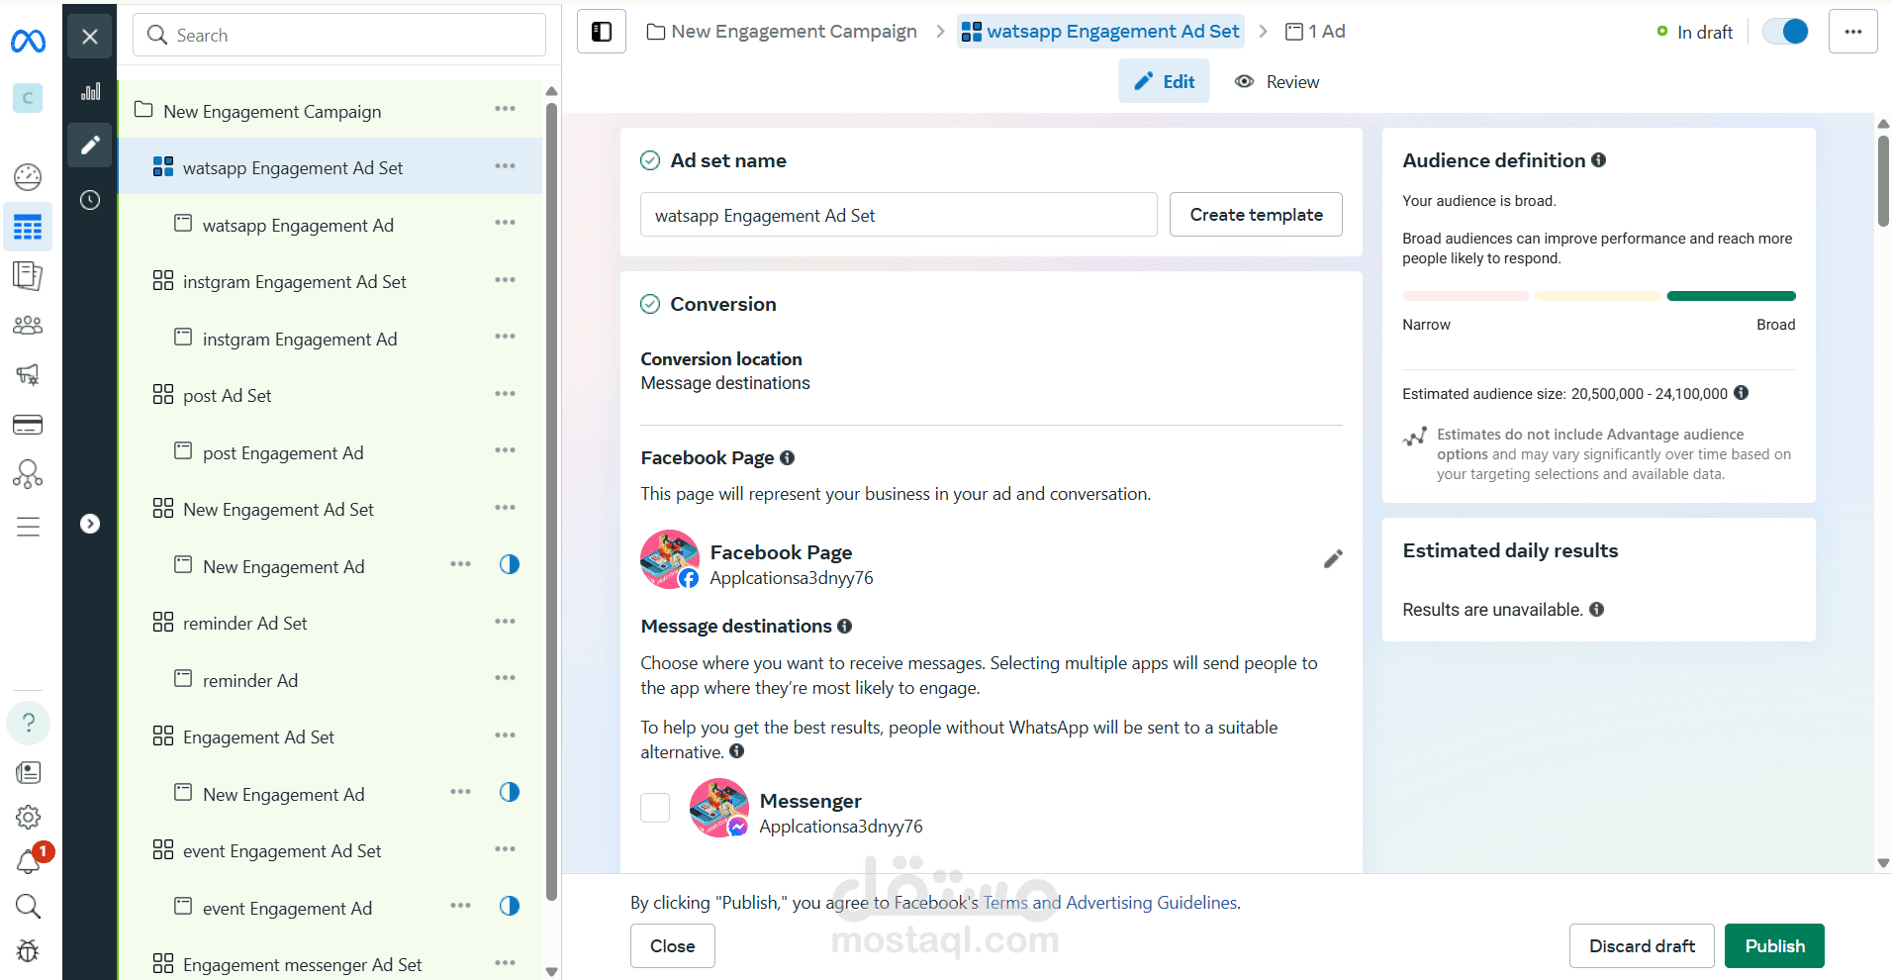Select event Engagement Ad Set in tree
1892x980 pixels.
click(282, 851)
